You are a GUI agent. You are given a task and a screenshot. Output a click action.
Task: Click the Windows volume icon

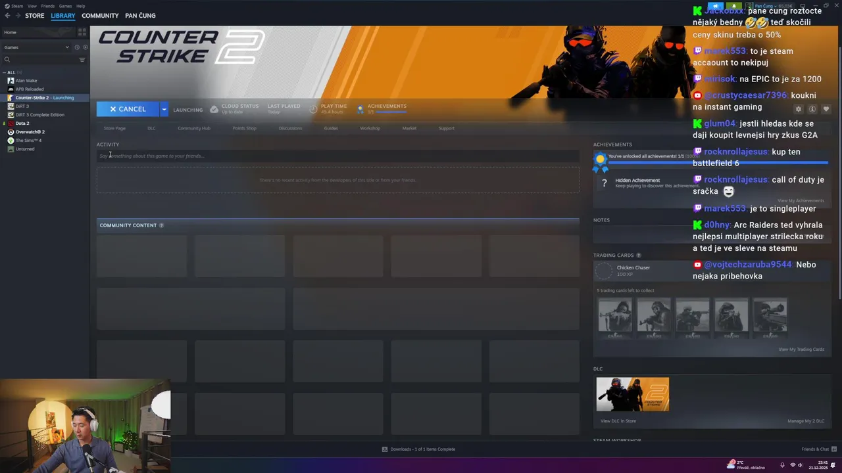tap(801, 465)
